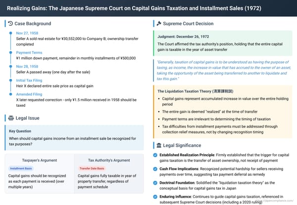This screenshot has height=205, width=297.
Task: Click the checkmark icon for Cash Flow Implications
Action: point(156,169)
